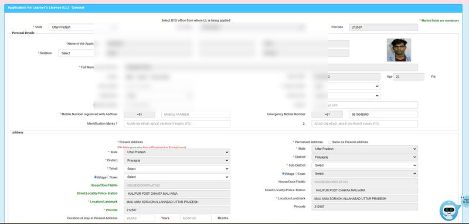Screen dimensions: 469x224
Task: Click the Present Address heading
Action: (131, 142)
